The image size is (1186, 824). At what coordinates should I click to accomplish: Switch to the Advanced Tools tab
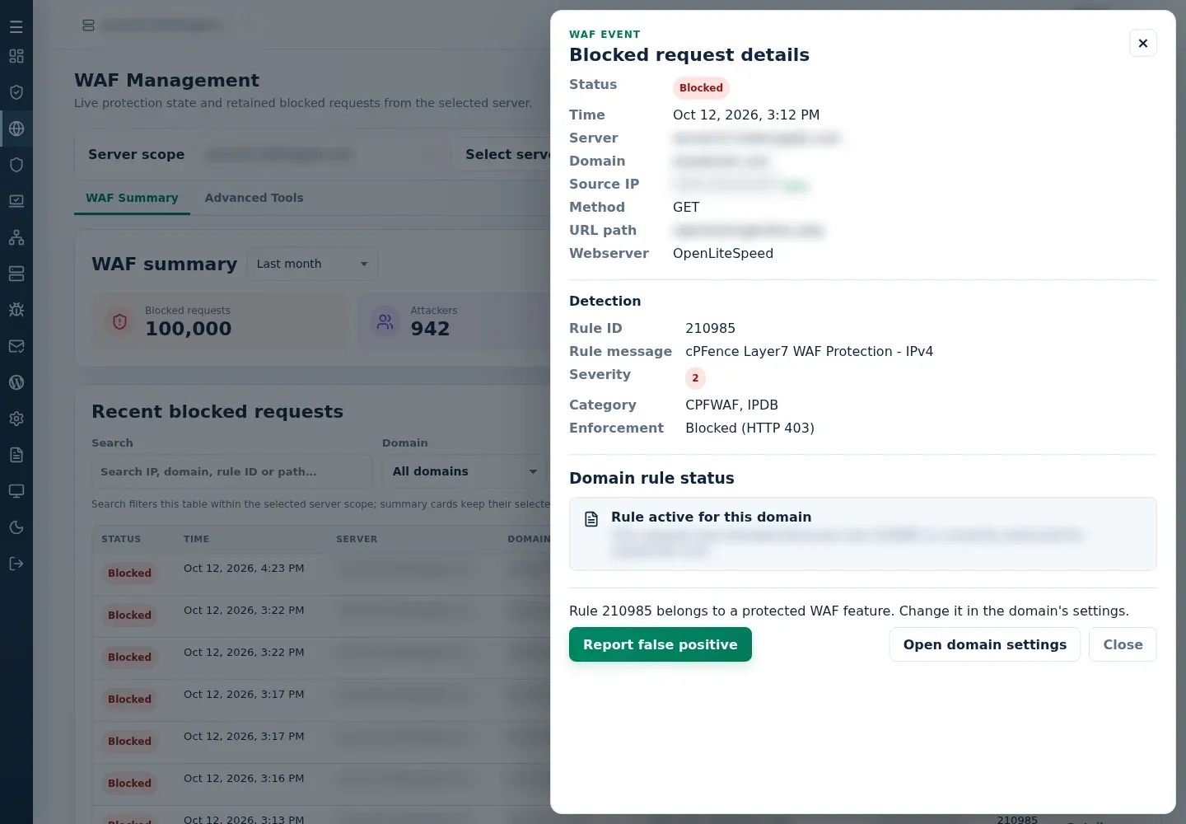[x=254, y=198]
